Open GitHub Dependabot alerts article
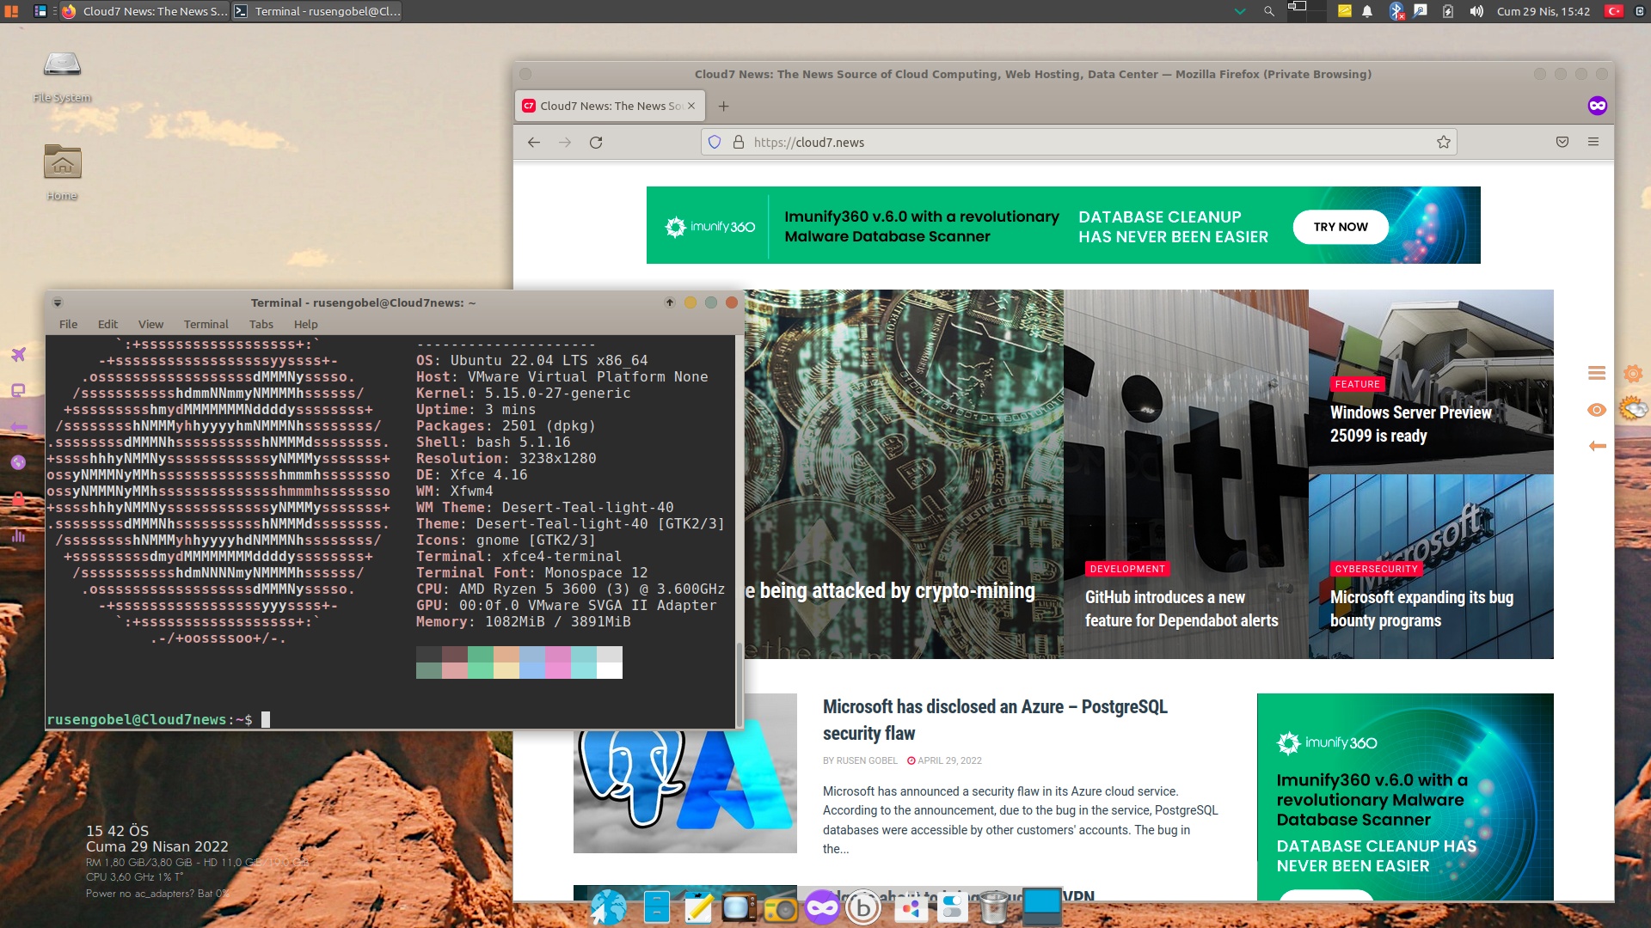The height and width of the screenshot is (928, 1651). coord(1181,608)
